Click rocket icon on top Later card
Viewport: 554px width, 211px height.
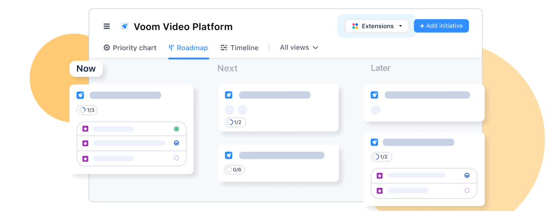pos(374,95)
